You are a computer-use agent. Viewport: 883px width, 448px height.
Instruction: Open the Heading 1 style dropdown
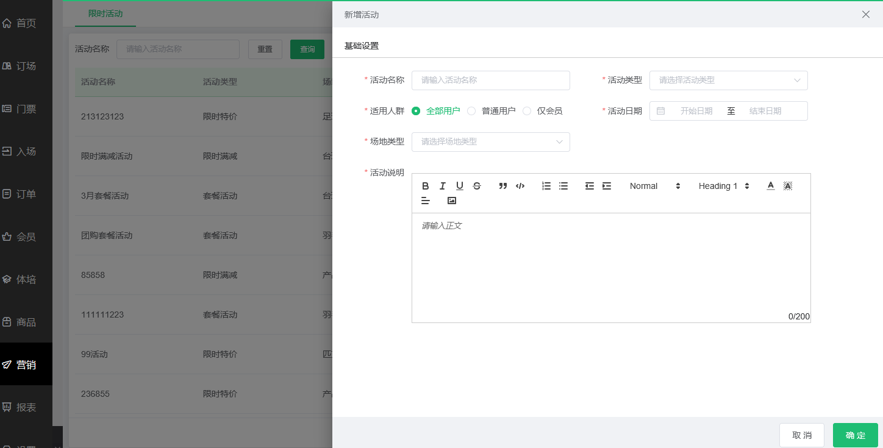723,186
